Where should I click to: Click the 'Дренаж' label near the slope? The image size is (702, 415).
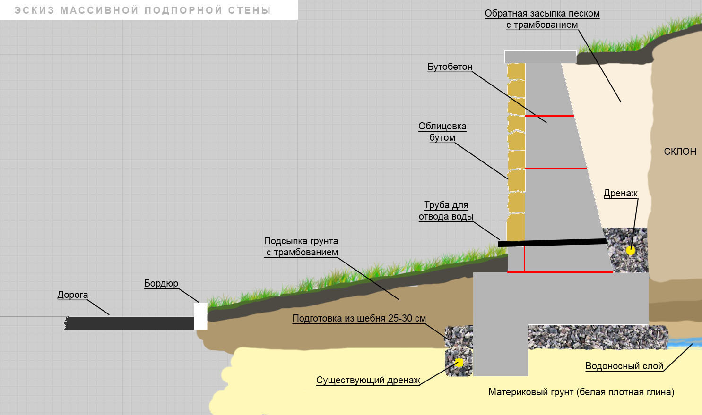(x=621, y=193)
